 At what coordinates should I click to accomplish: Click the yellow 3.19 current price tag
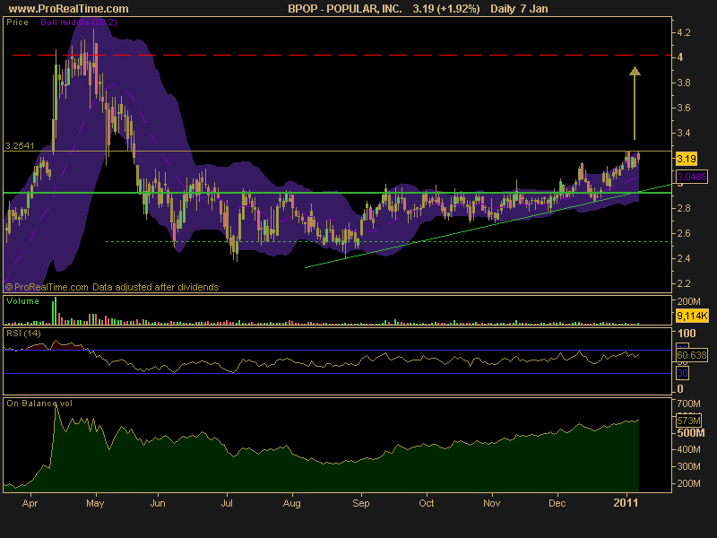click(x=687, y=159)
